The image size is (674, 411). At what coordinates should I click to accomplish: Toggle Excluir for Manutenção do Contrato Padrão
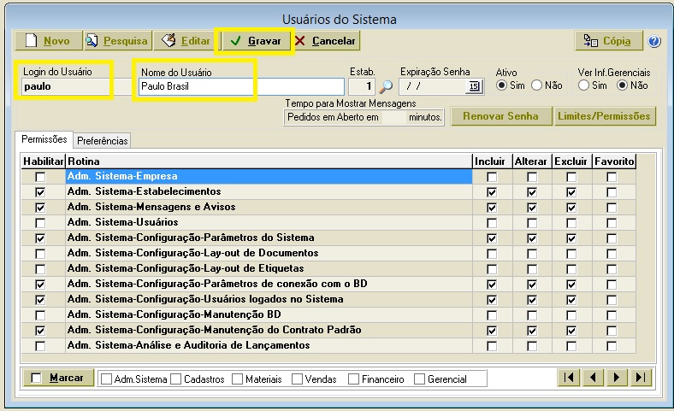(x=571, y=331)
